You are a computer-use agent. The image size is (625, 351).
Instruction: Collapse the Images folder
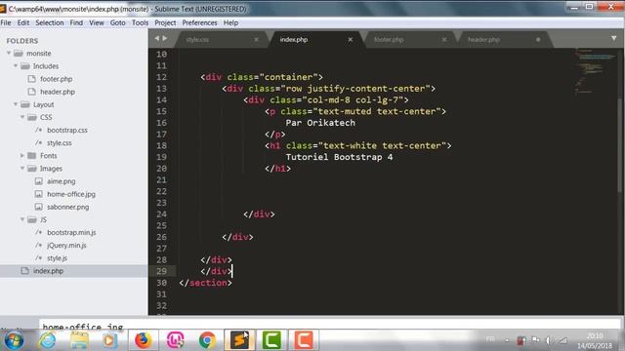[22, 169]
